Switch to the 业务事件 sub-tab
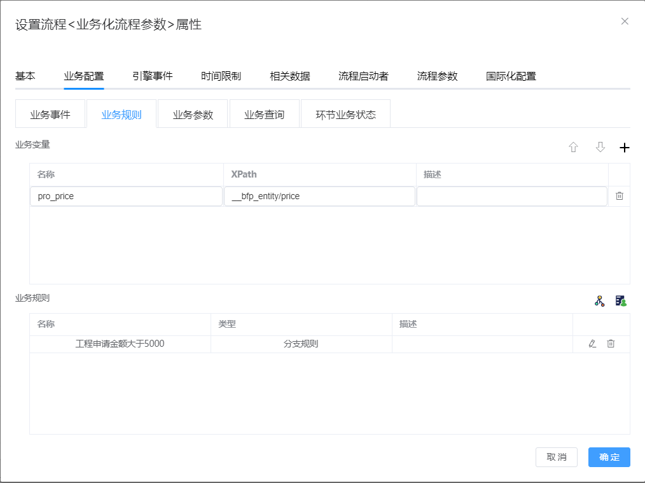 [50, 113]
